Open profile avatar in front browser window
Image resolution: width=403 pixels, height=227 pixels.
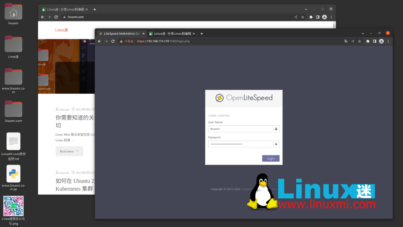381,41
